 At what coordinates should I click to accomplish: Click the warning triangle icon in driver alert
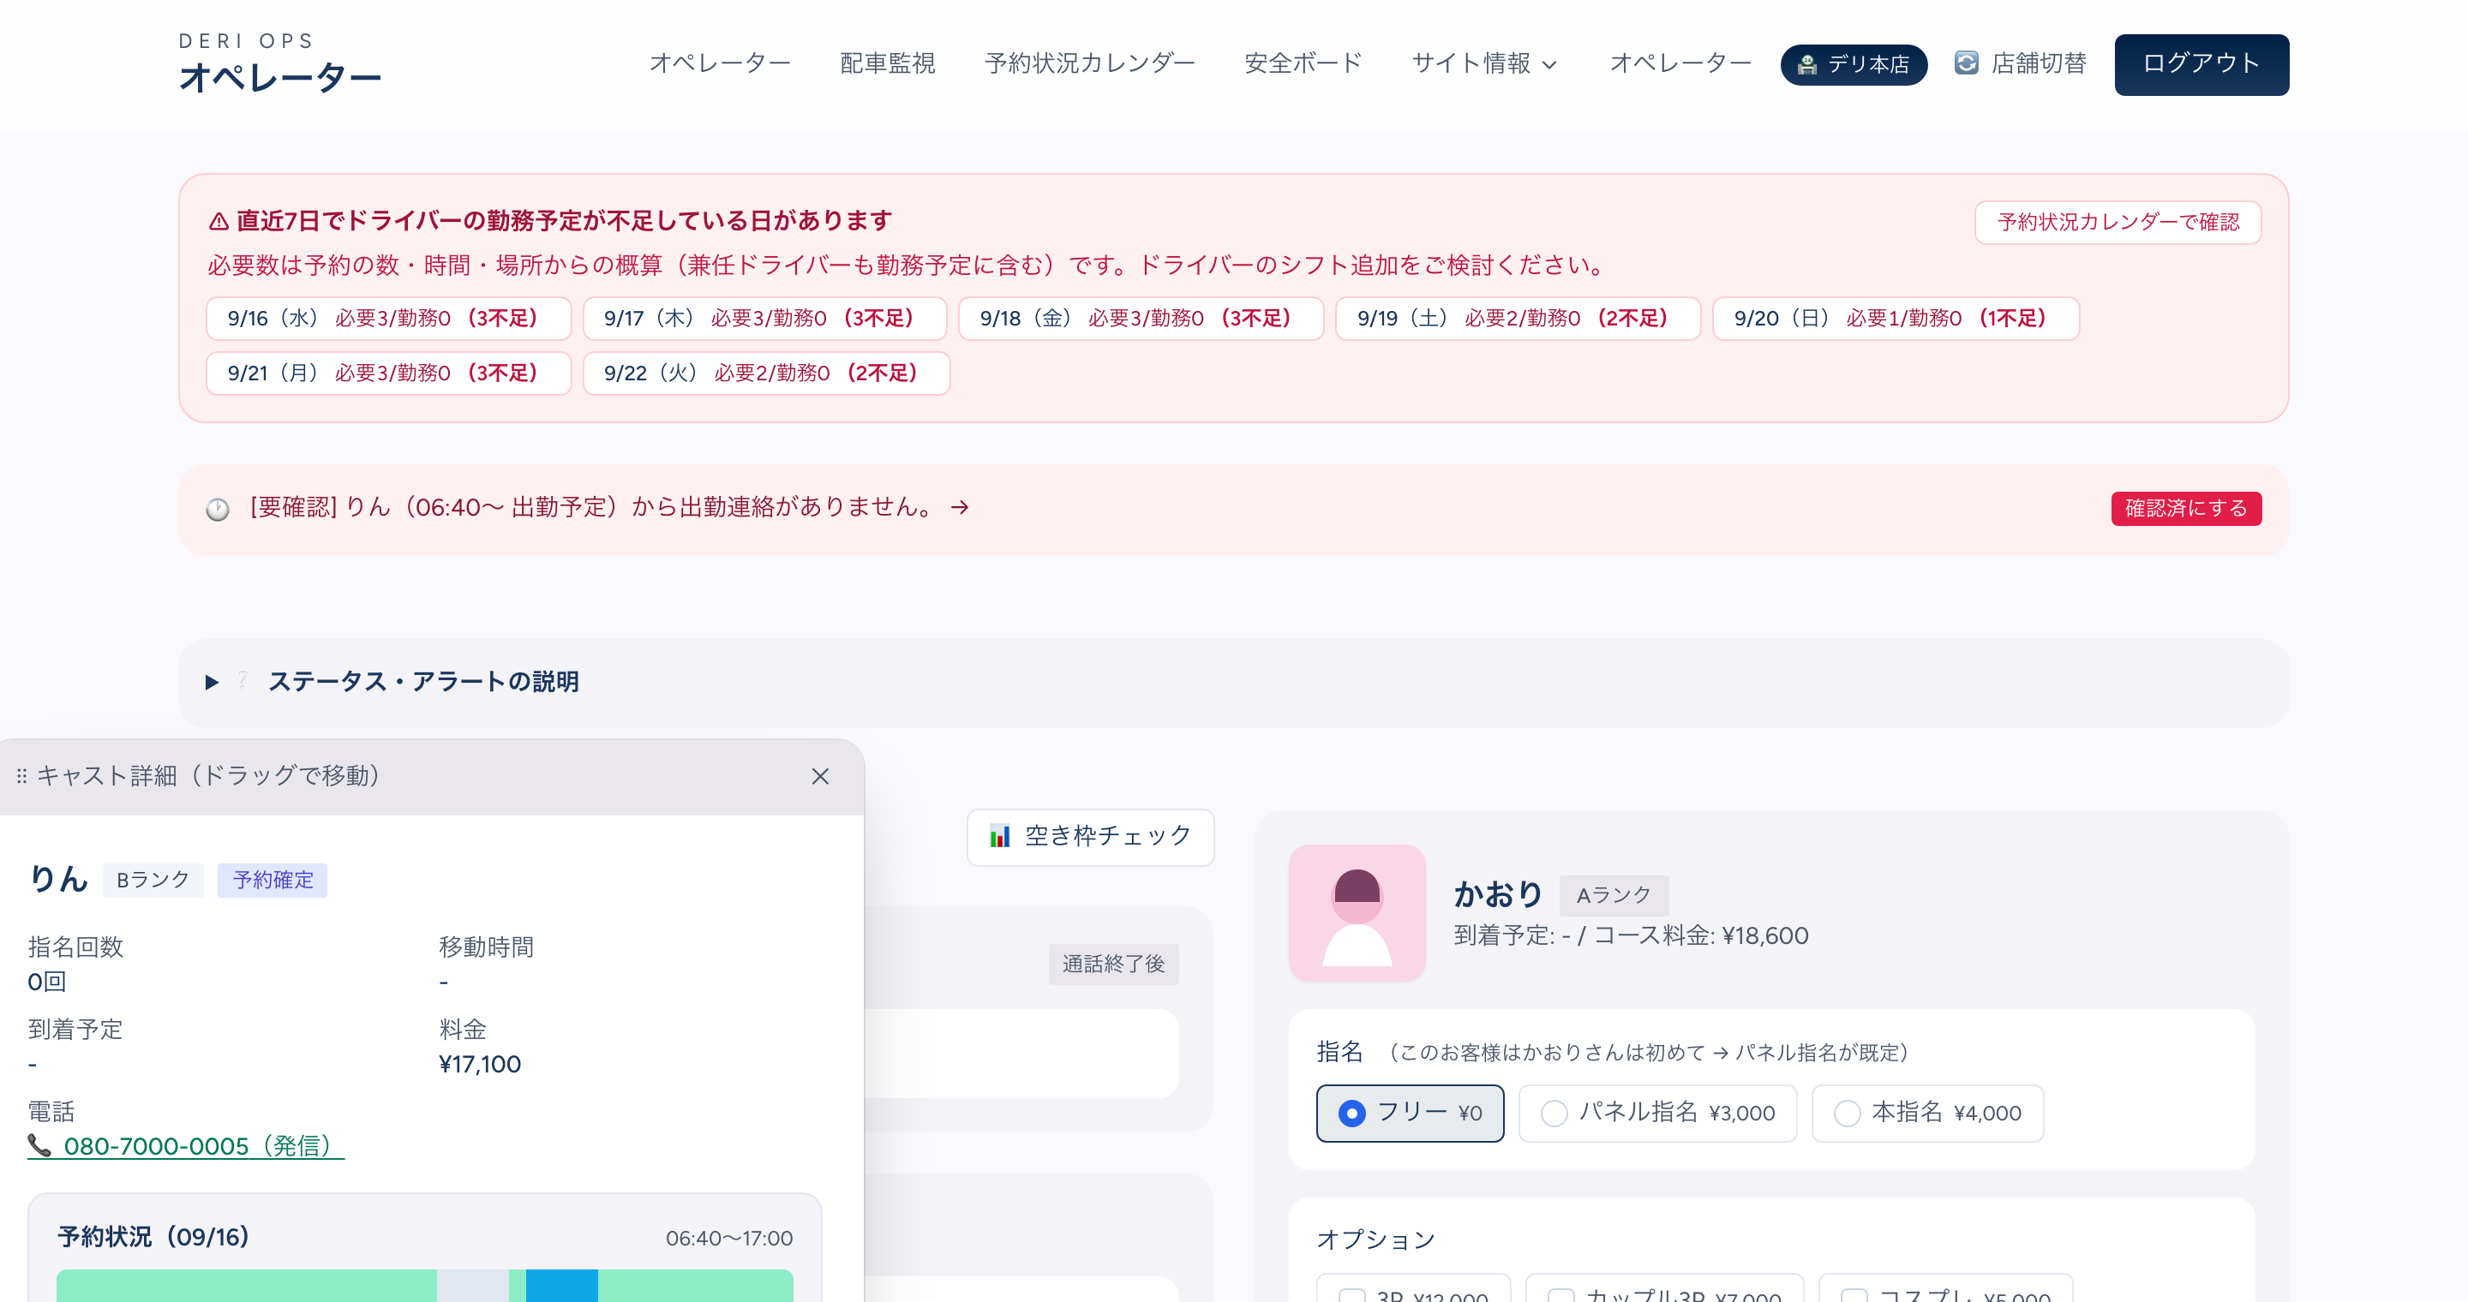[x=219, y=221]
